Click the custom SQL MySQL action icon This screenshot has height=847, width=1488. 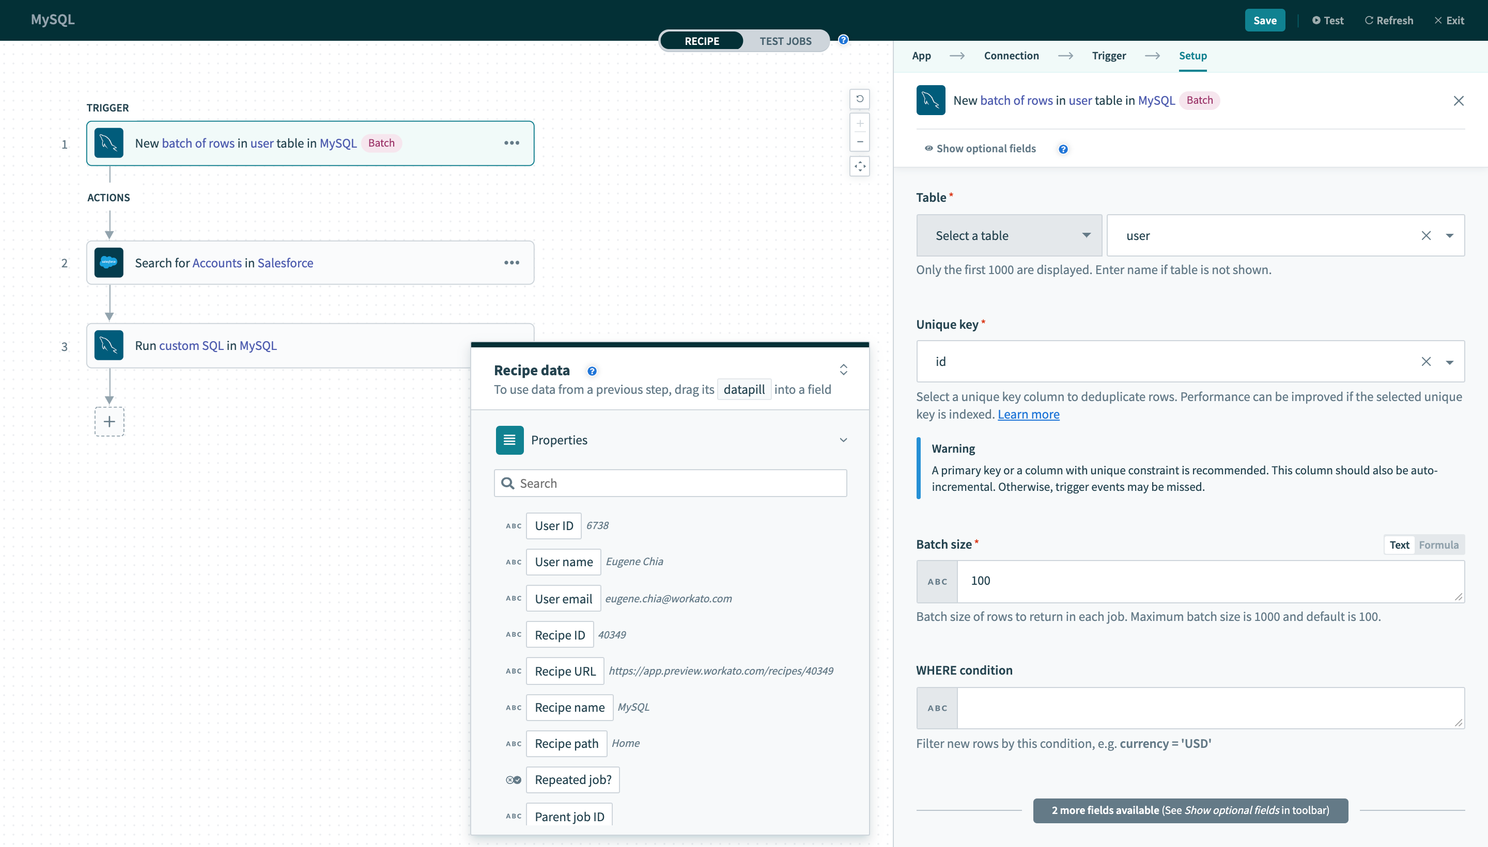tap(110, 345)
